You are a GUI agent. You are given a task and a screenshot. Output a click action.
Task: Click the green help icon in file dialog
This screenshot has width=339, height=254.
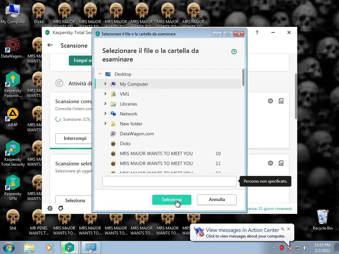tap(234, 52)
